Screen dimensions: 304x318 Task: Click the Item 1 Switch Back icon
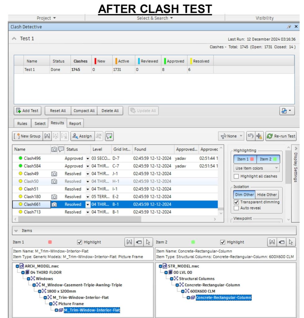[x=139, y=242]
